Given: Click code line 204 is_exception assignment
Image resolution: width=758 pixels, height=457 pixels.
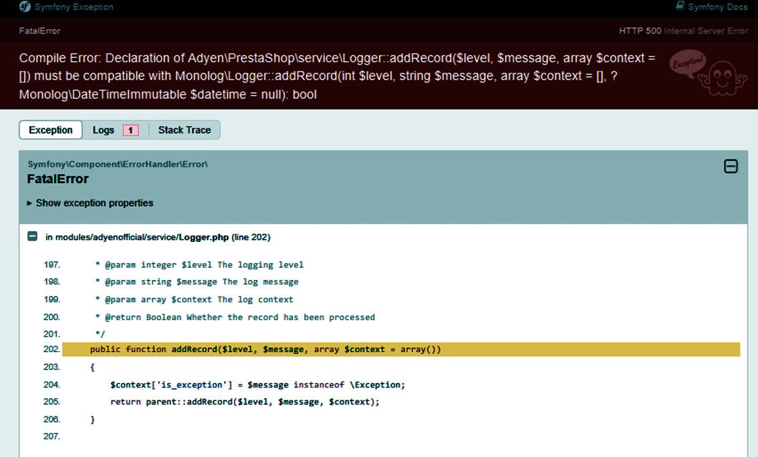Looking at the screenshot, I should [257, 385].
